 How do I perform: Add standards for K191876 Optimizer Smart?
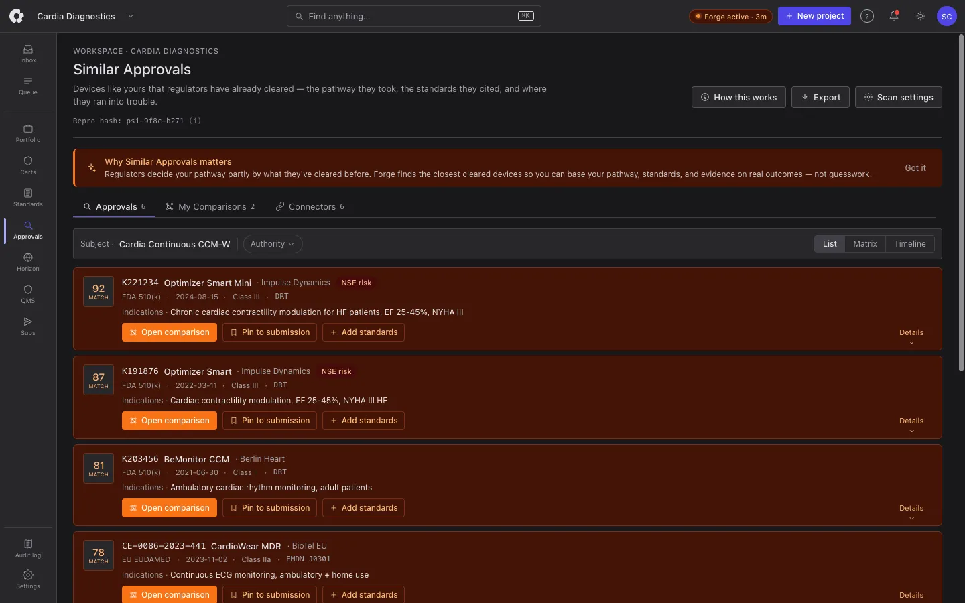(363, 421)
